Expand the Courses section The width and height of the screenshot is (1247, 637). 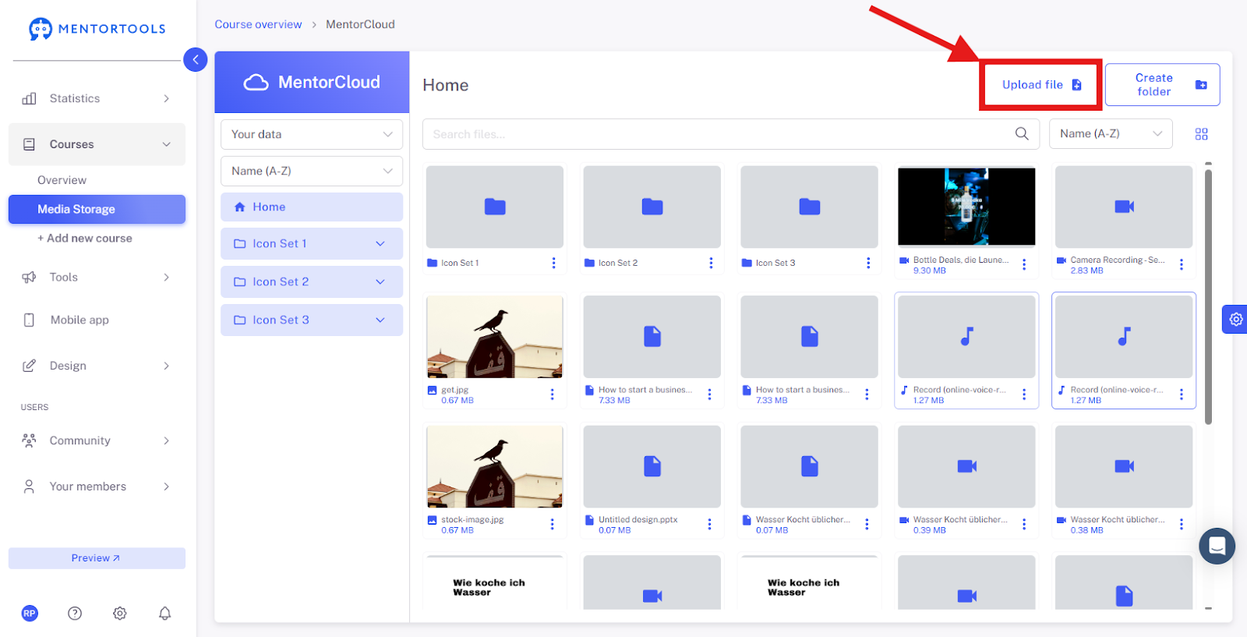click(x=97, y=144)
